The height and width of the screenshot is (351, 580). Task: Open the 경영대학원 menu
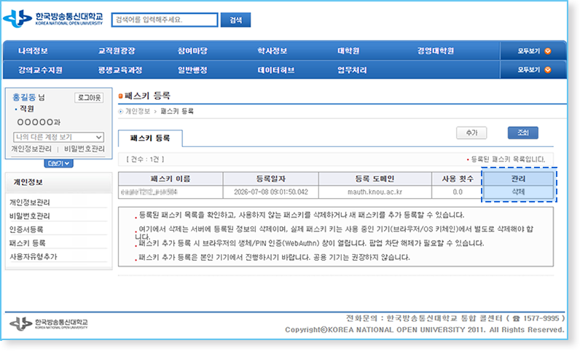click(436, 51)
